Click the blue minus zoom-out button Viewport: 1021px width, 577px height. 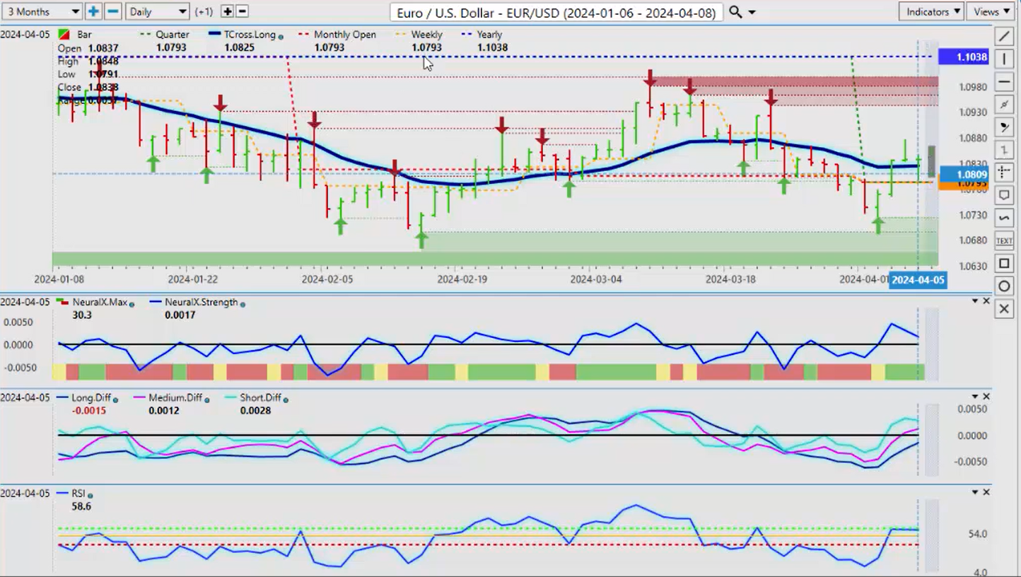click(112, 11)
